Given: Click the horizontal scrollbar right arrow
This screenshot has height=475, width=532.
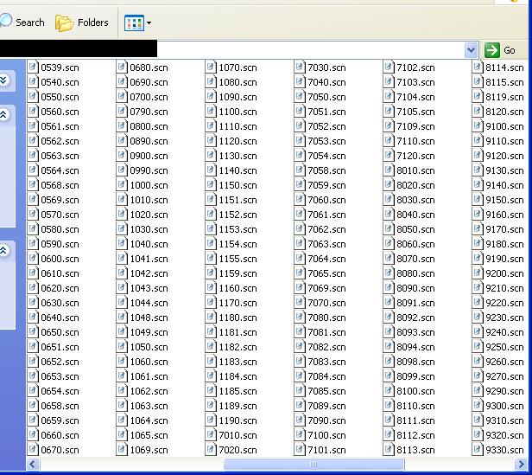Looking at the screenshot, I should point(520,464).
